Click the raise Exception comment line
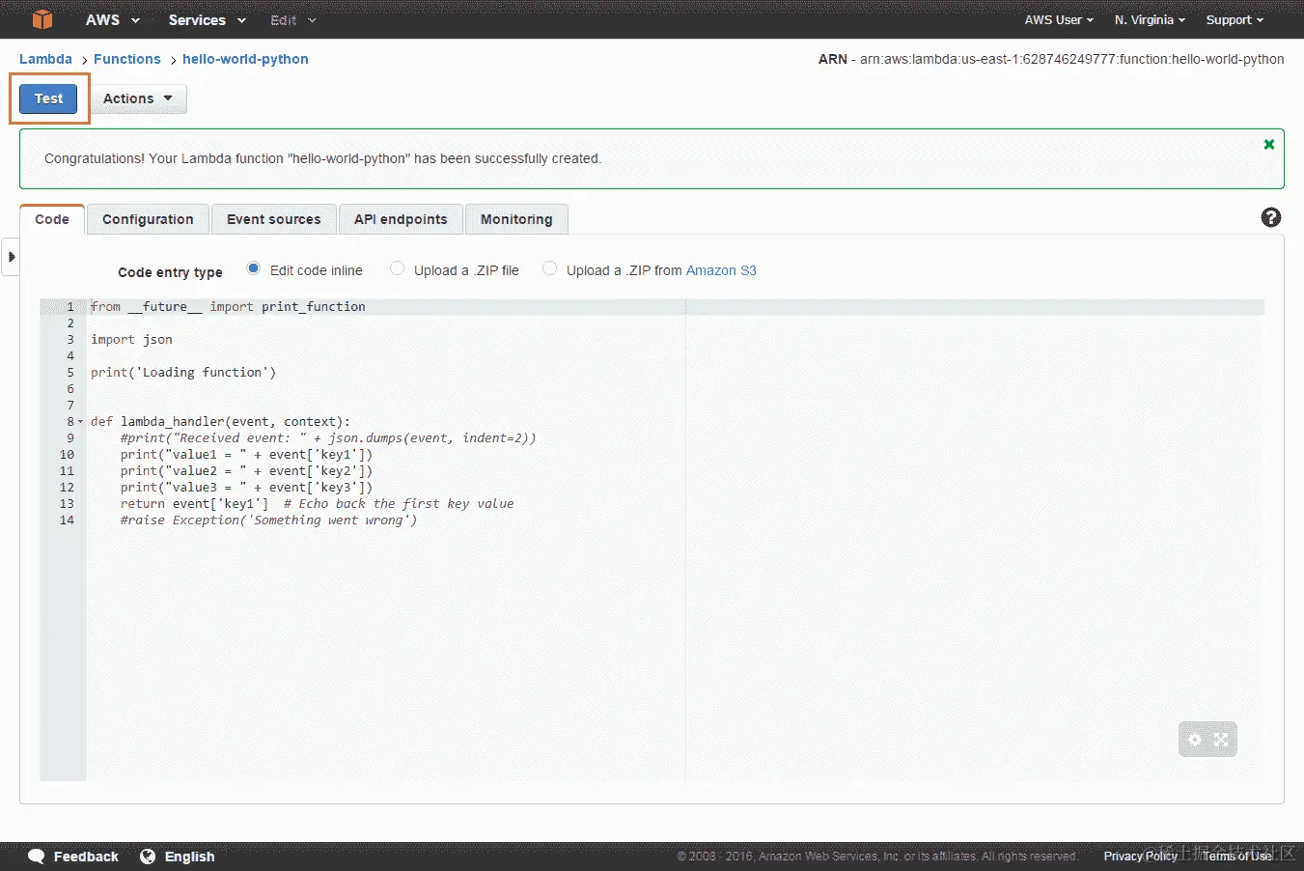This screenshot has width=1304, height=871. [268, 520]
